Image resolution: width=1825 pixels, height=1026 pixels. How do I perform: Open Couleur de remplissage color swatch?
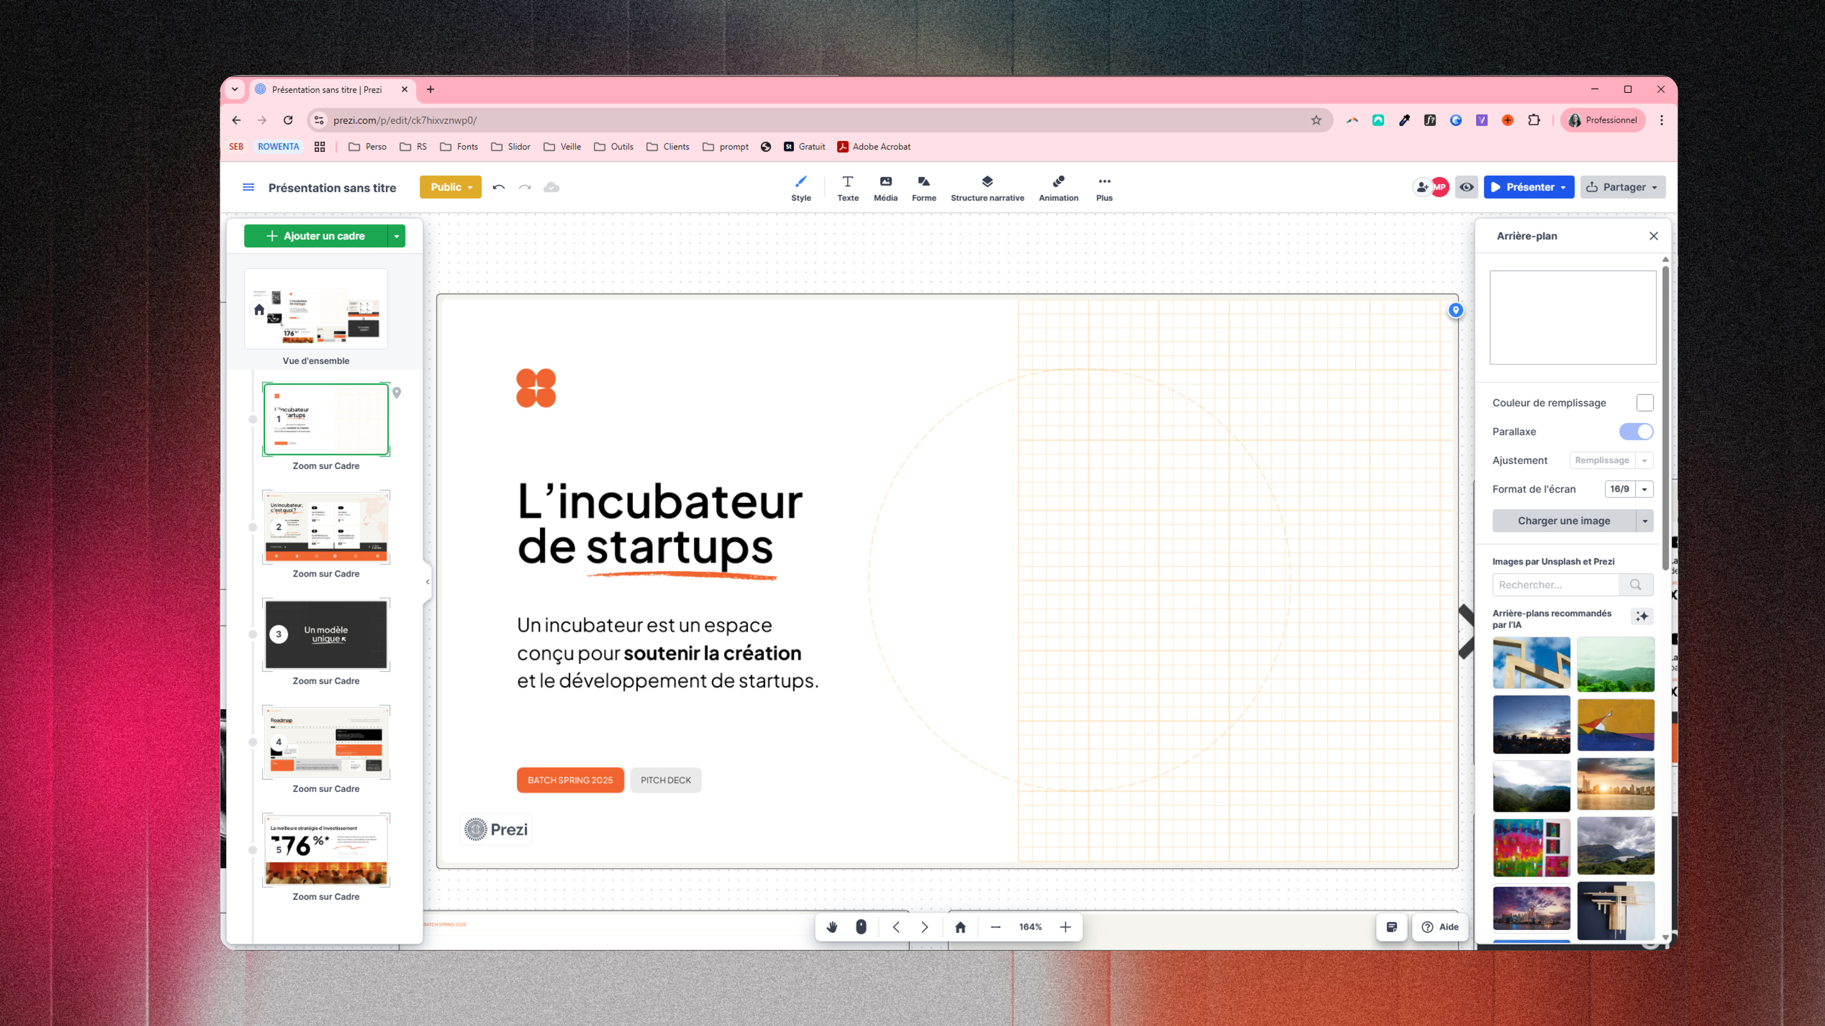1645,403
